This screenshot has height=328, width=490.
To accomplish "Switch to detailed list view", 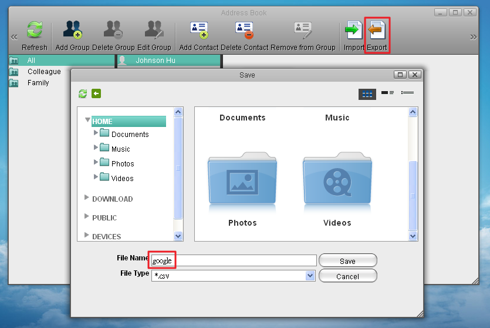I will point(387,93).
